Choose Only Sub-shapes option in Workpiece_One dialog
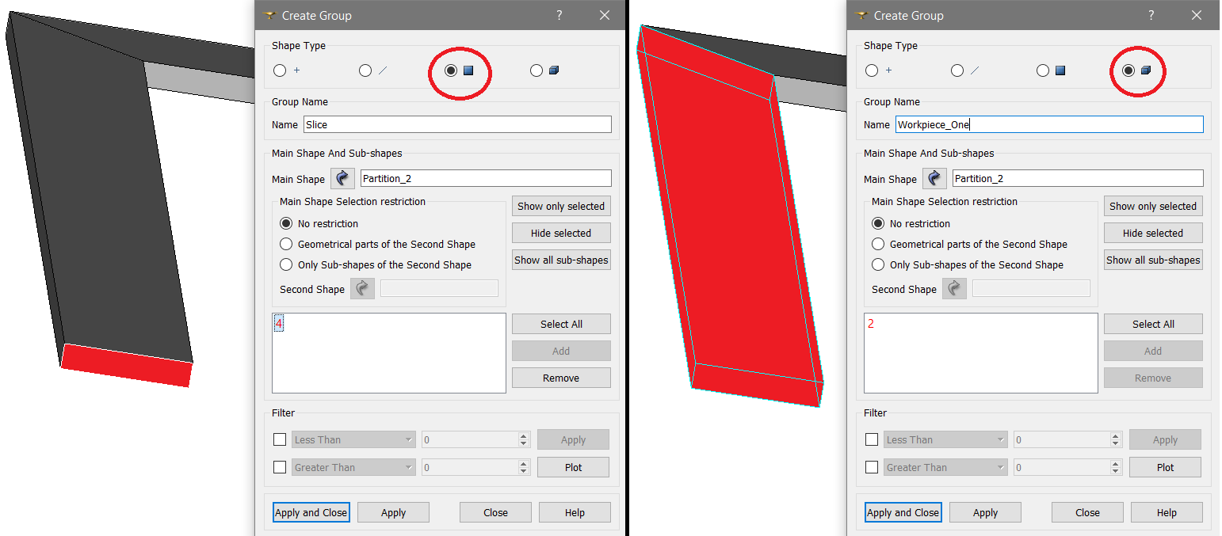Viewport: 1222px width, 536px height. tap(878, 264)
